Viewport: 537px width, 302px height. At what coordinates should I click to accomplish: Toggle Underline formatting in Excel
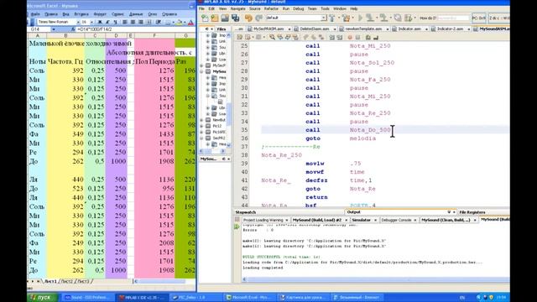tap(115, 22)
